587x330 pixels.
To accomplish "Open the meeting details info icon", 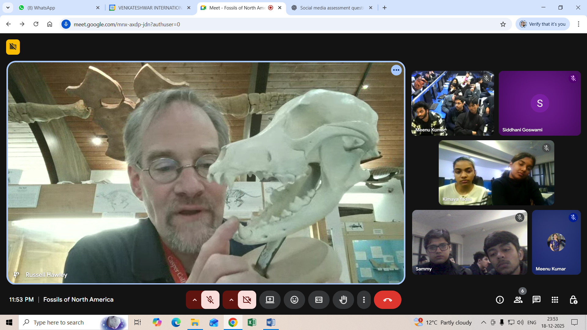I will coord(500,300).
